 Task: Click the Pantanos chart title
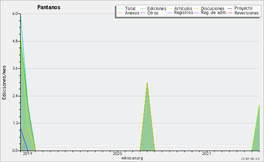point(49,7)
